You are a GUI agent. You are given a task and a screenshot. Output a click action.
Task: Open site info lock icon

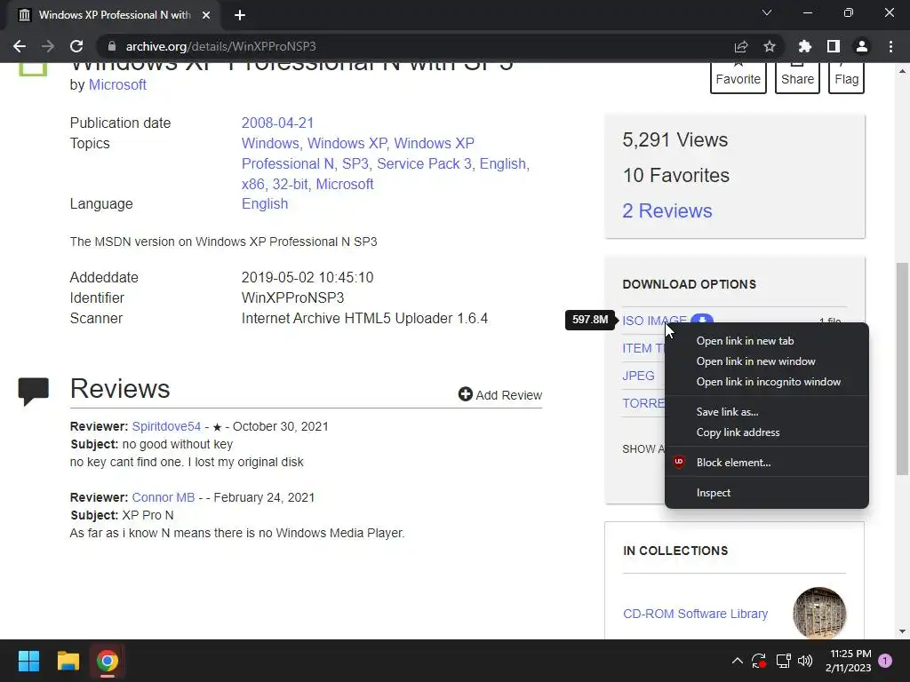point(112,46)
